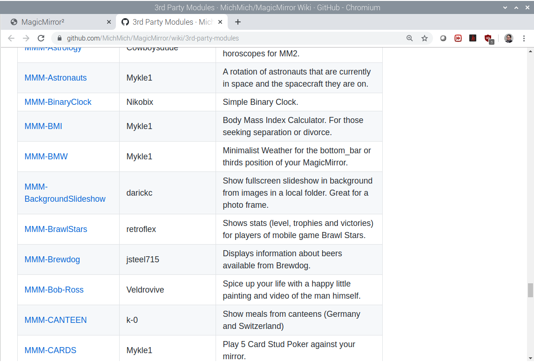Click the fullscreen slideshow description
The height and width of the screenshot is (362, 534).
[297, 193]
